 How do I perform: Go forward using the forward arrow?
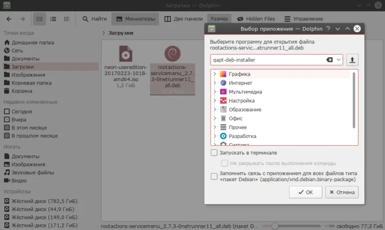pos(22,19)
